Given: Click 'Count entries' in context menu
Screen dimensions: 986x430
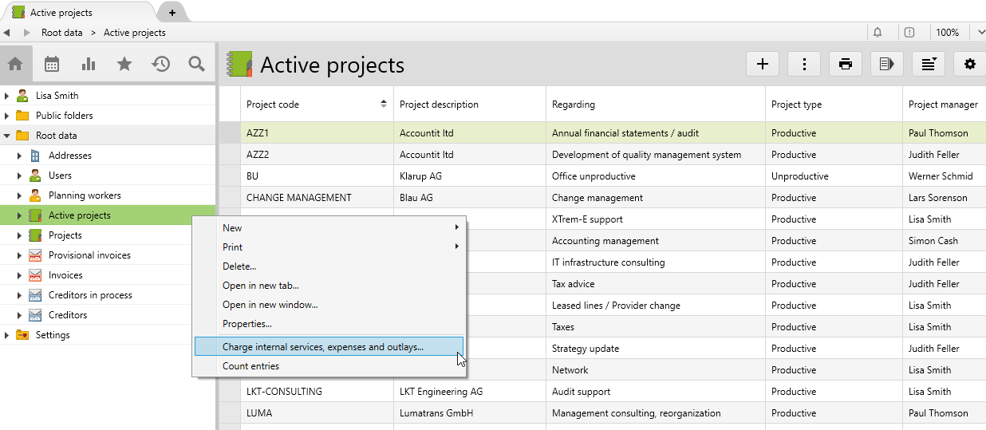Looking at the screenshot, I should (x=250, y=366).
